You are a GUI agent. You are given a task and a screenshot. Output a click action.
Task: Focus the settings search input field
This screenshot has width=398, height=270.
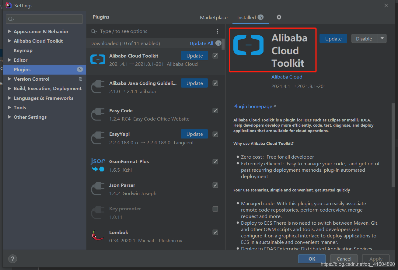tap(44, 19)
